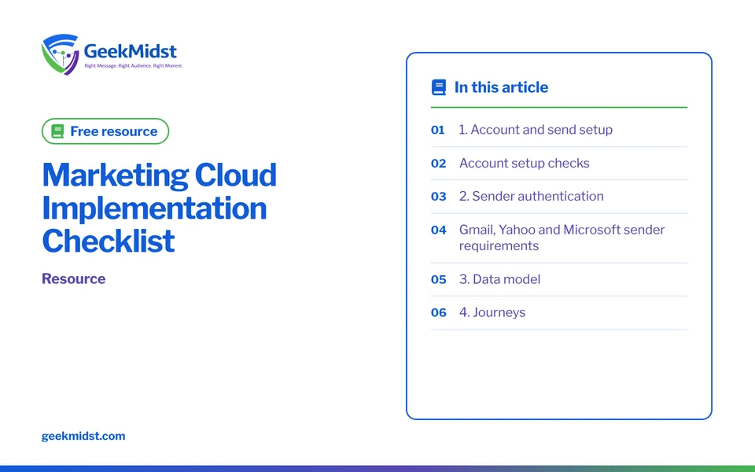Click the tagline Right Message. Right Audience. Right Moment.
Image resolution: width=755 pixels, height=472 pixels.
pyautogui.click(x=134, y=65)
